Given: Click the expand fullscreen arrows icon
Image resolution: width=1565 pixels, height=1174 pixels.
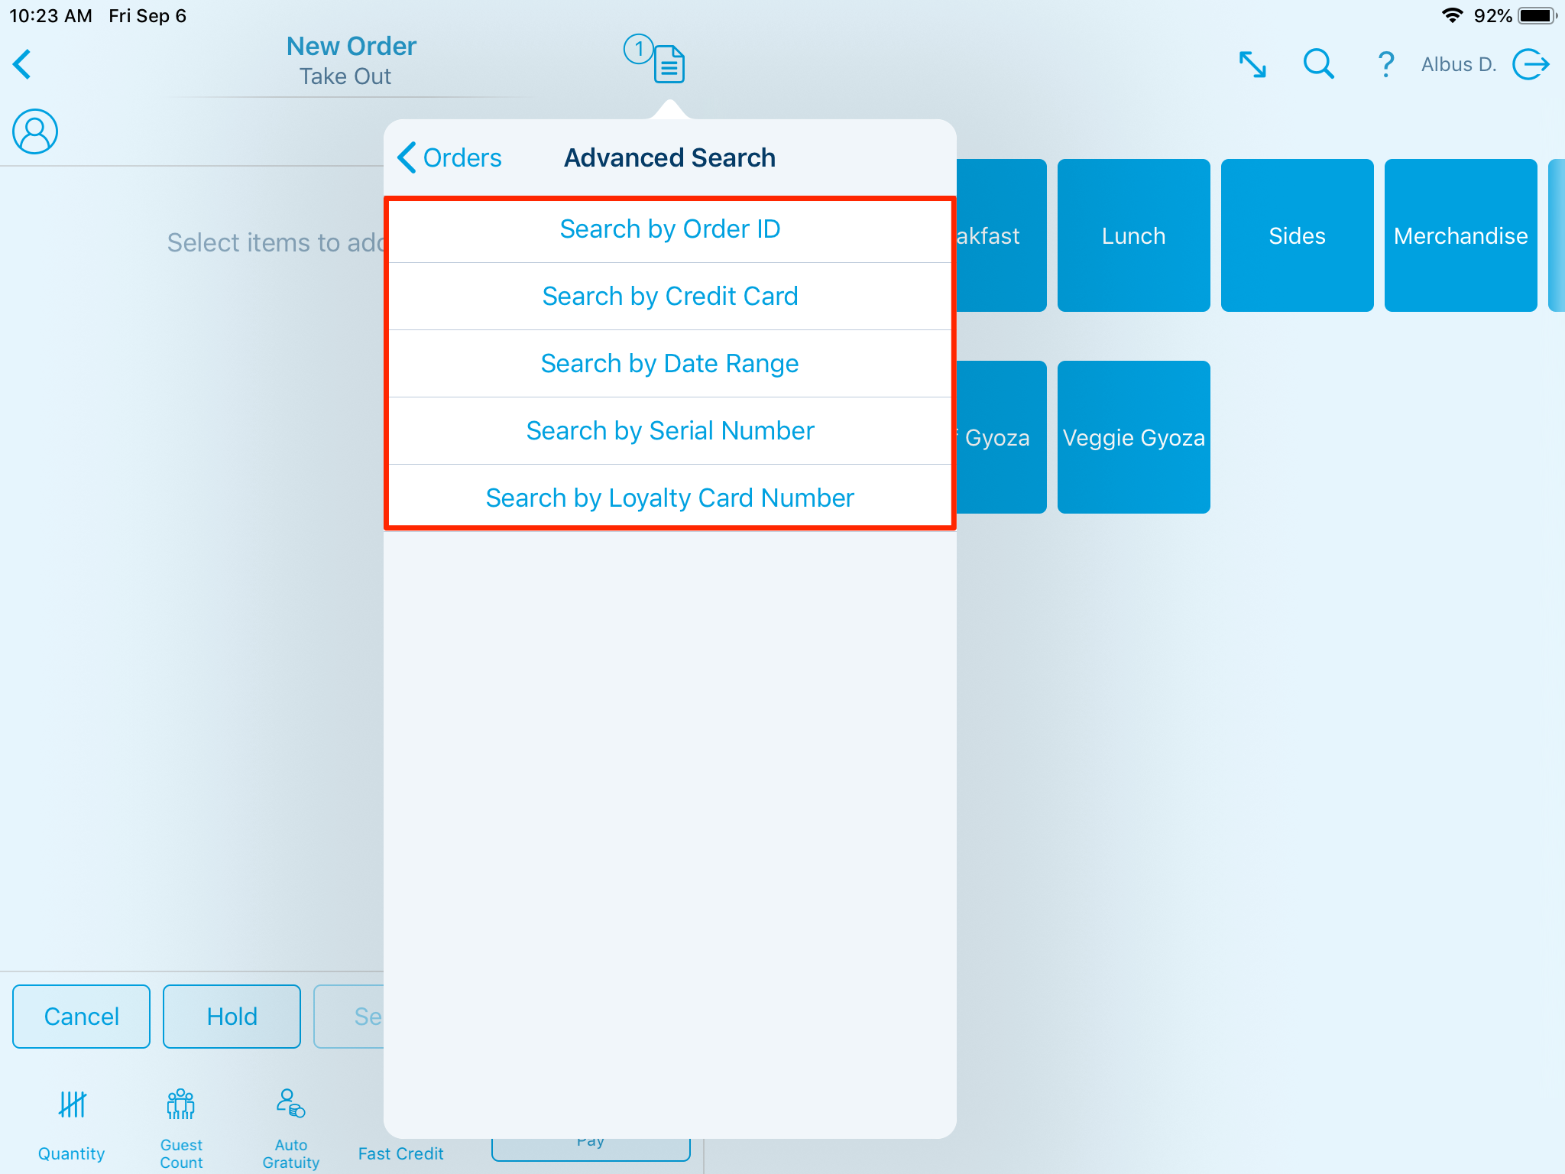Looking at the screenshot, I should [x=1252, y=64].
